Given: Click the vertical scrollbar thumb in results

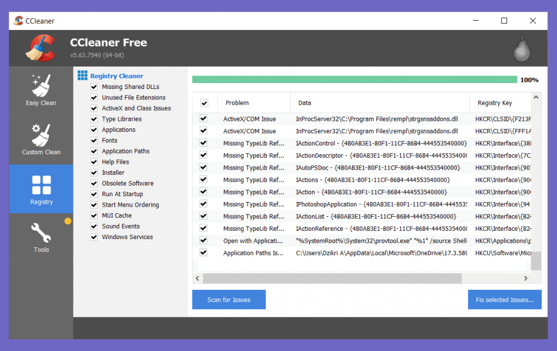Looking at the screenshot, I should coord(536,261).
